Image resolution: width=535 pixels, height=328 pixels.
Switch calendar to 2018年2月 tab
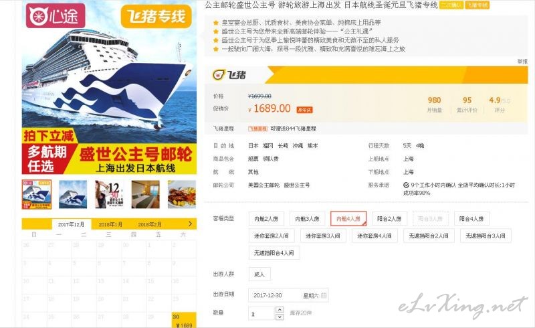(x=150, y=224)
